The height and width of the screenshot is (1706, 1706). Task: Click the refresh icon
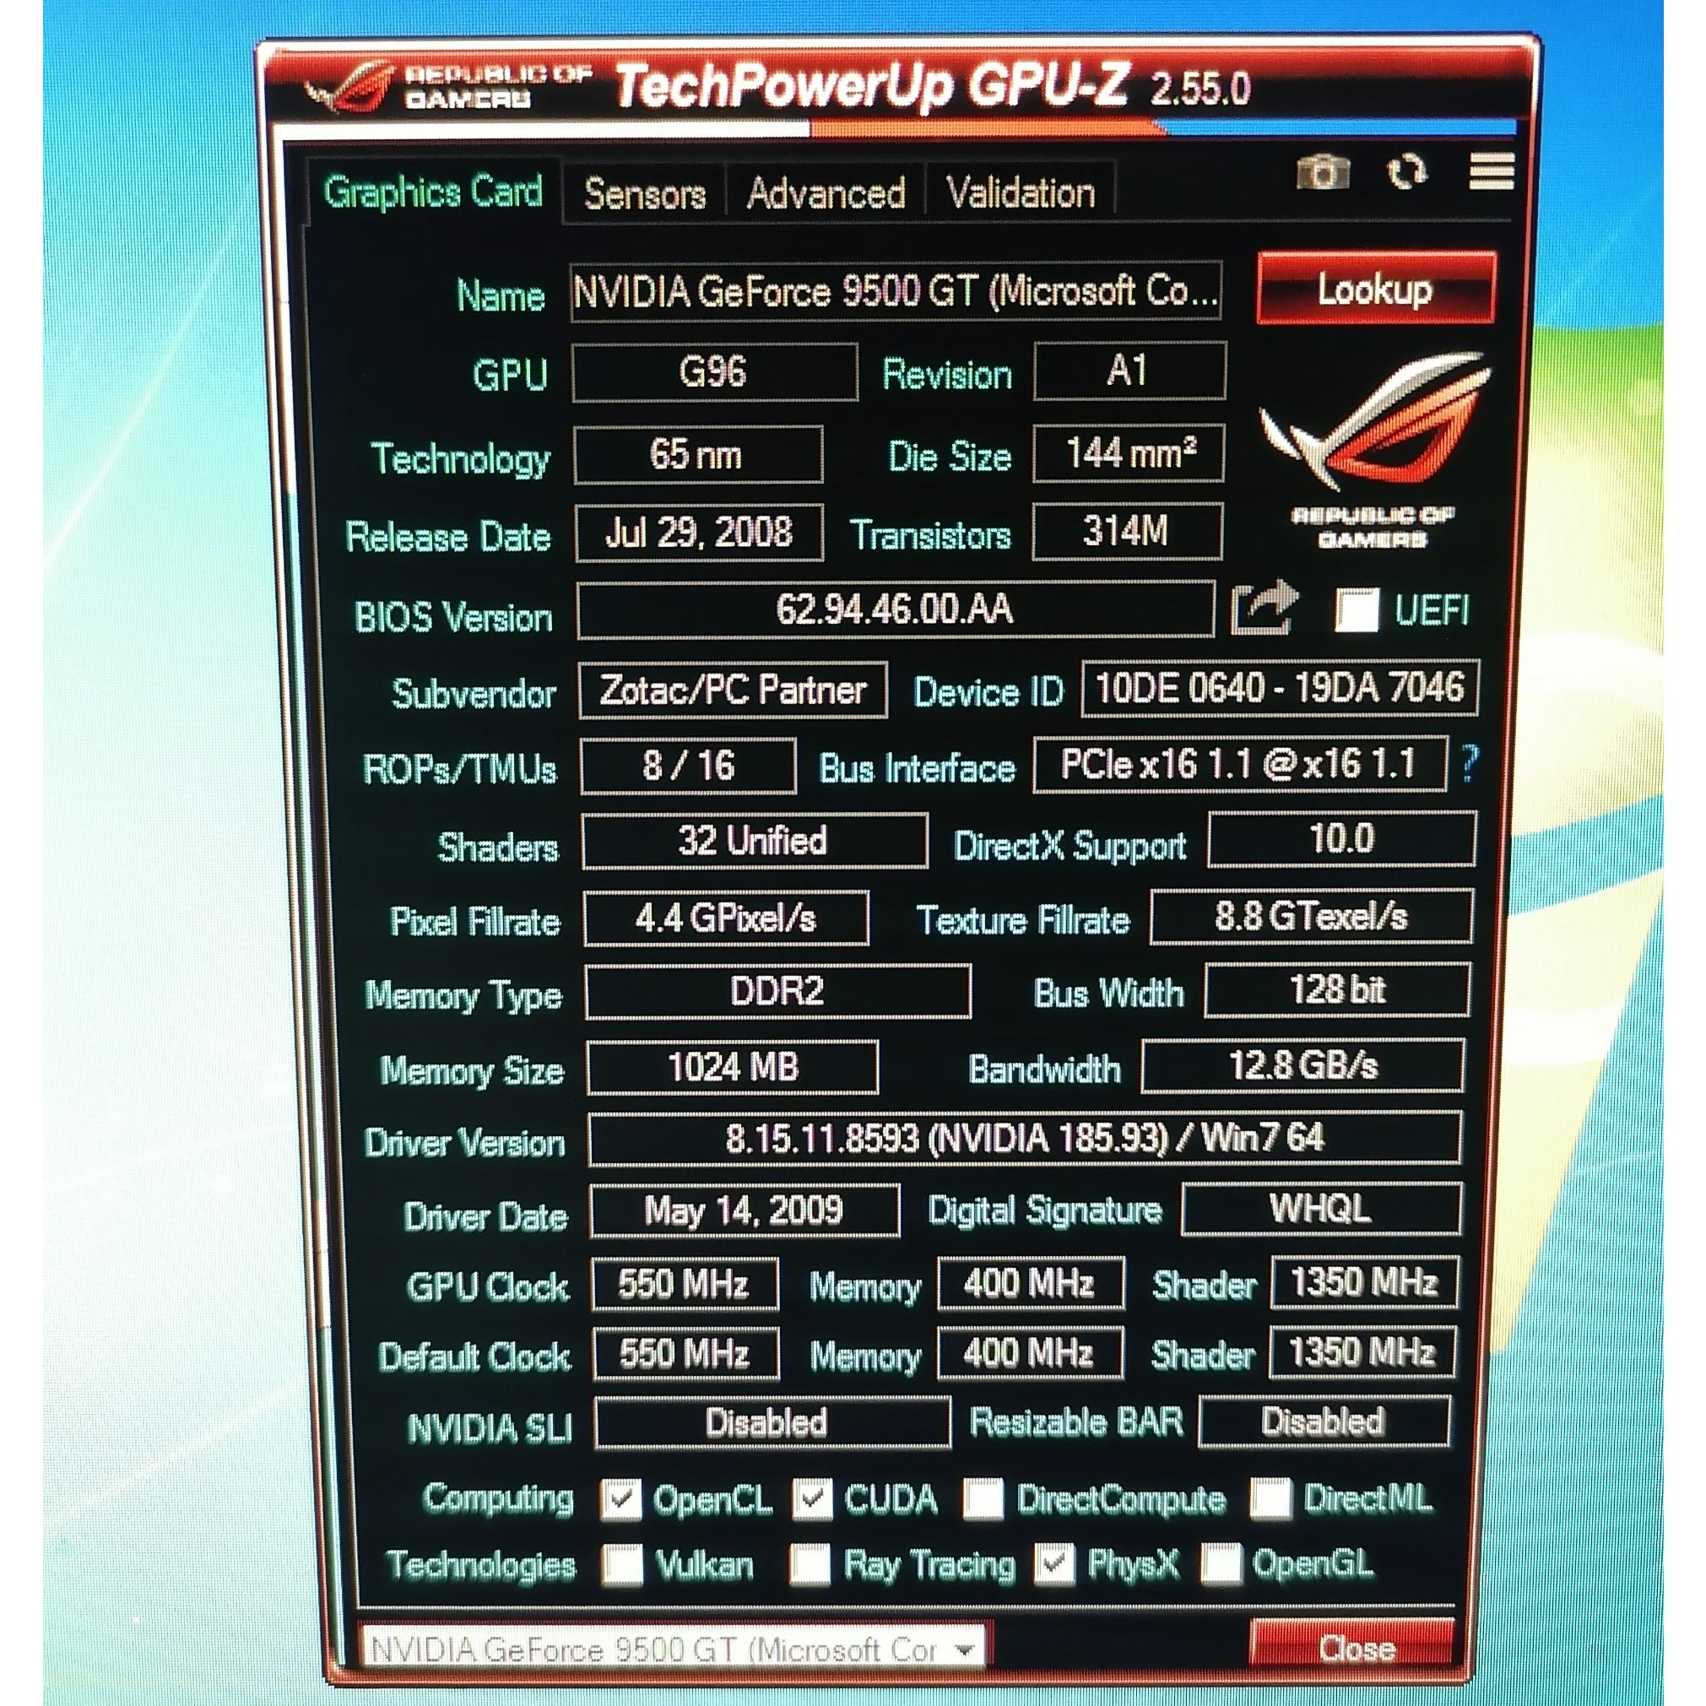tap(1406, 172)
